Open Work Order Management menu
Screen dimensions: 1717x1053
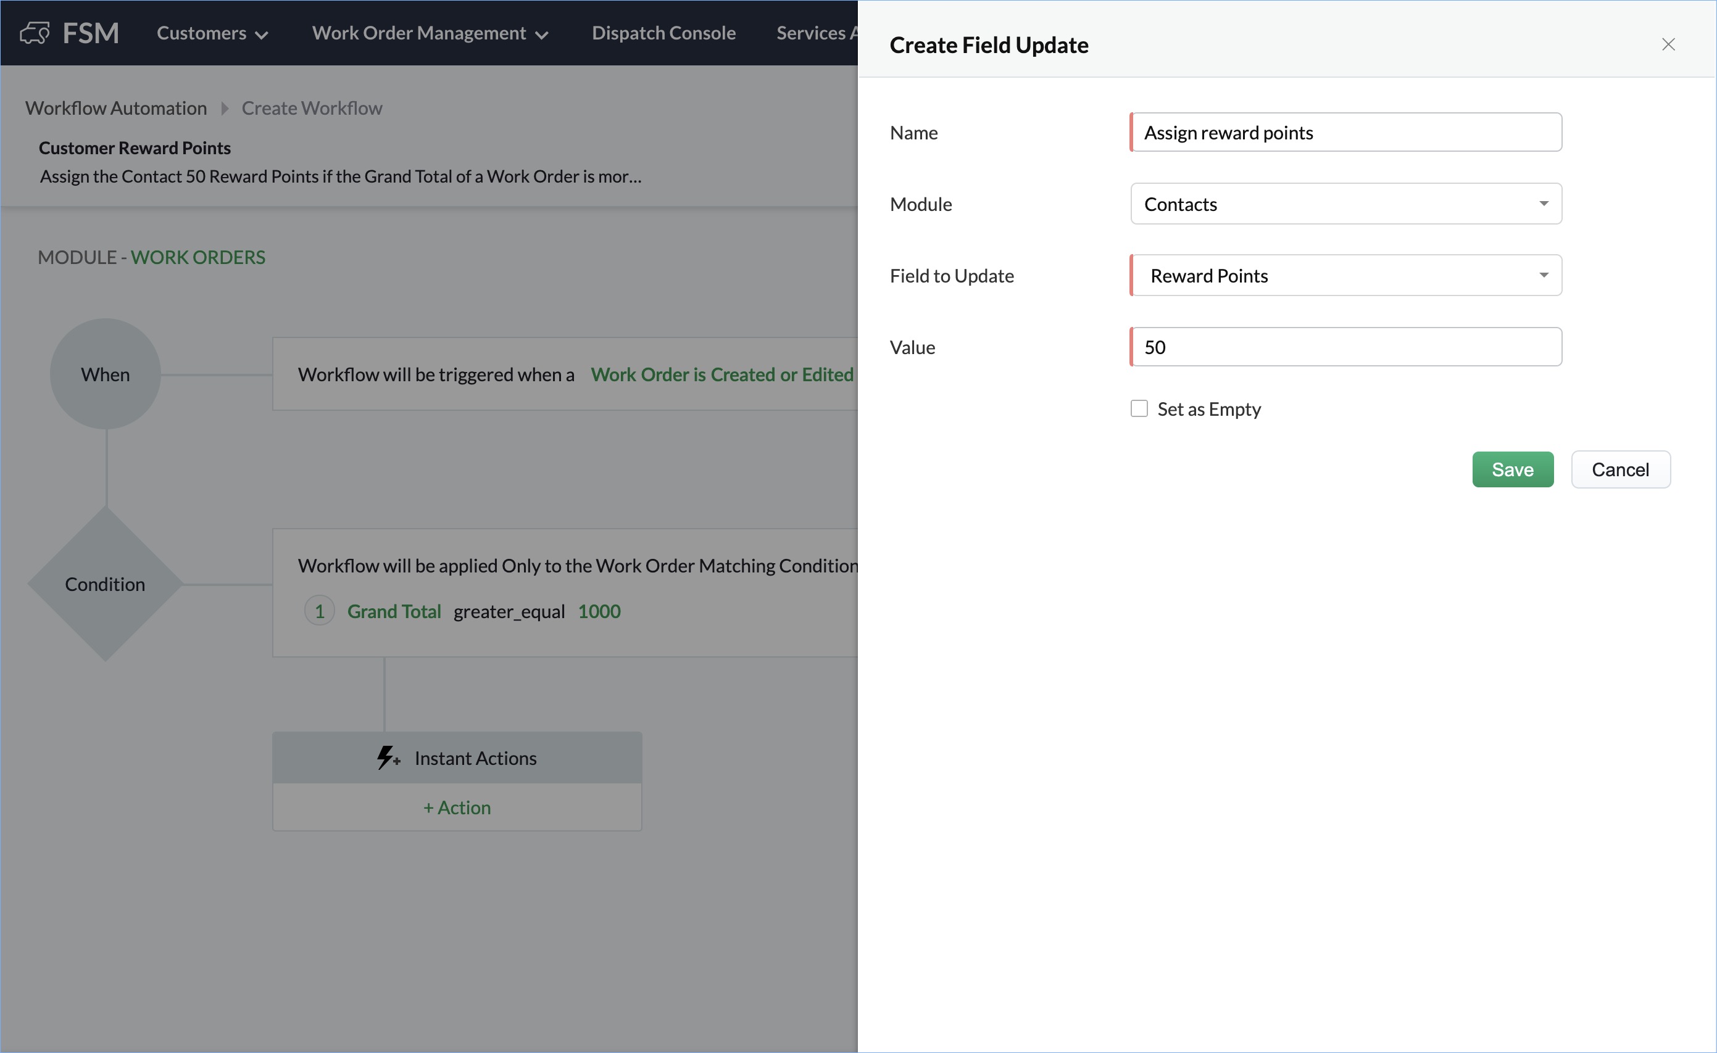pos(430,33)
